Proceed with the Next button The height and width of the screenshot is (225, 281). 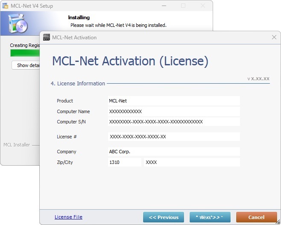point(210,217)
